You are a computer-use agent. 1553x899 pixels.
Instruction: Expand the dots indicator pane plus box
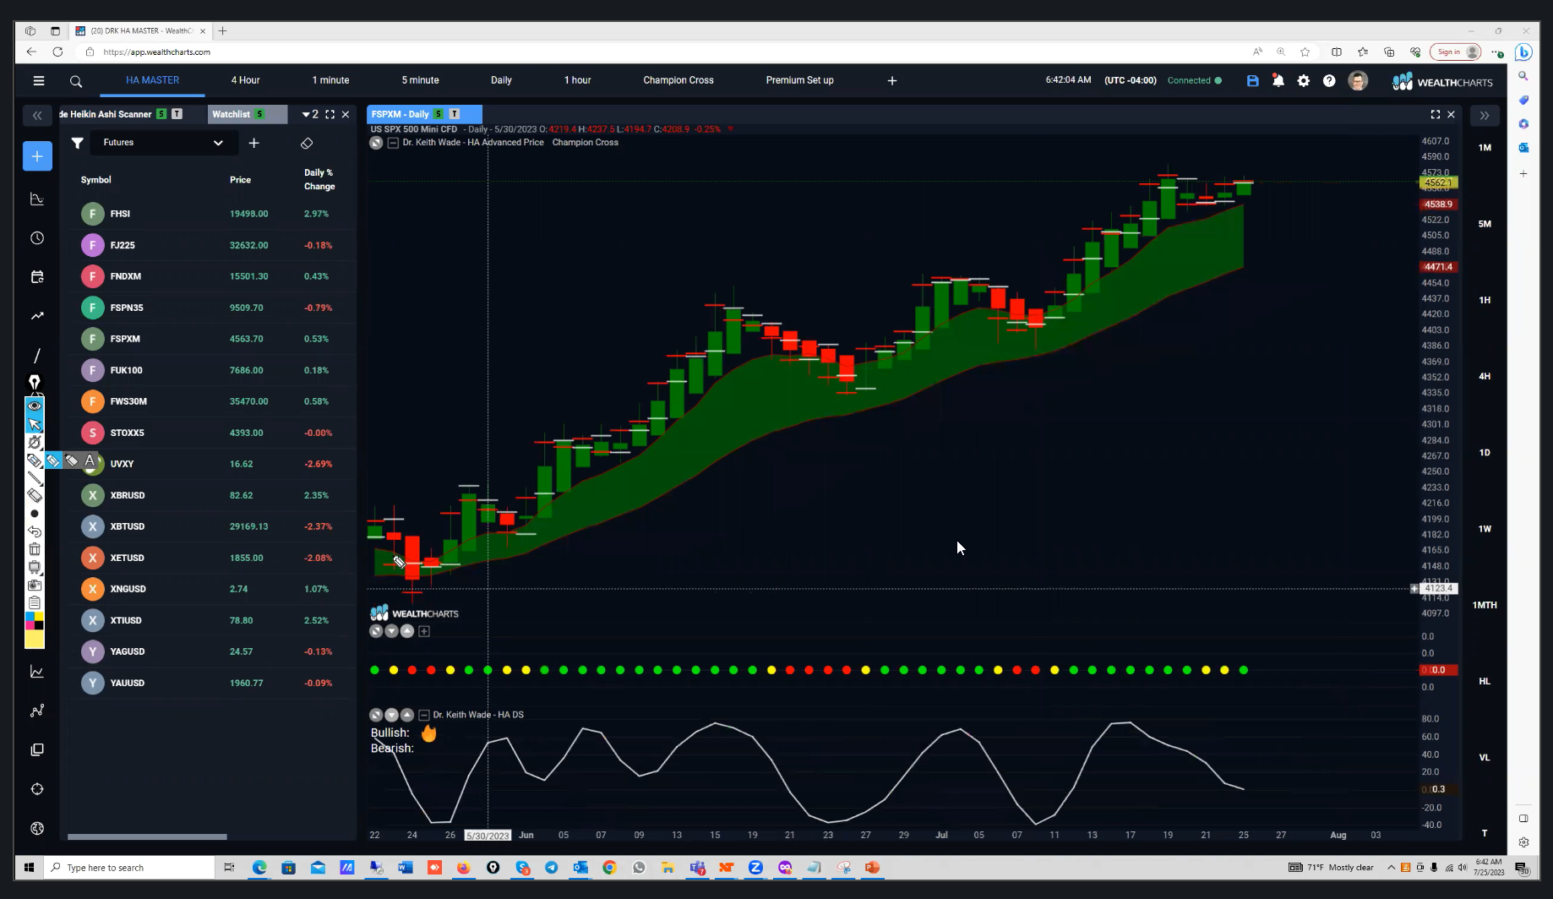pyautogui.click(x=424, y=631)
